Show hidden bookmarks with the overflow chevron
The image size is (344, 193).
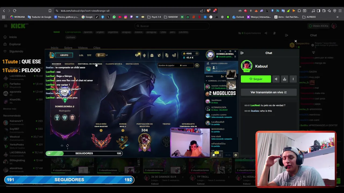click(x=337, y=17)
